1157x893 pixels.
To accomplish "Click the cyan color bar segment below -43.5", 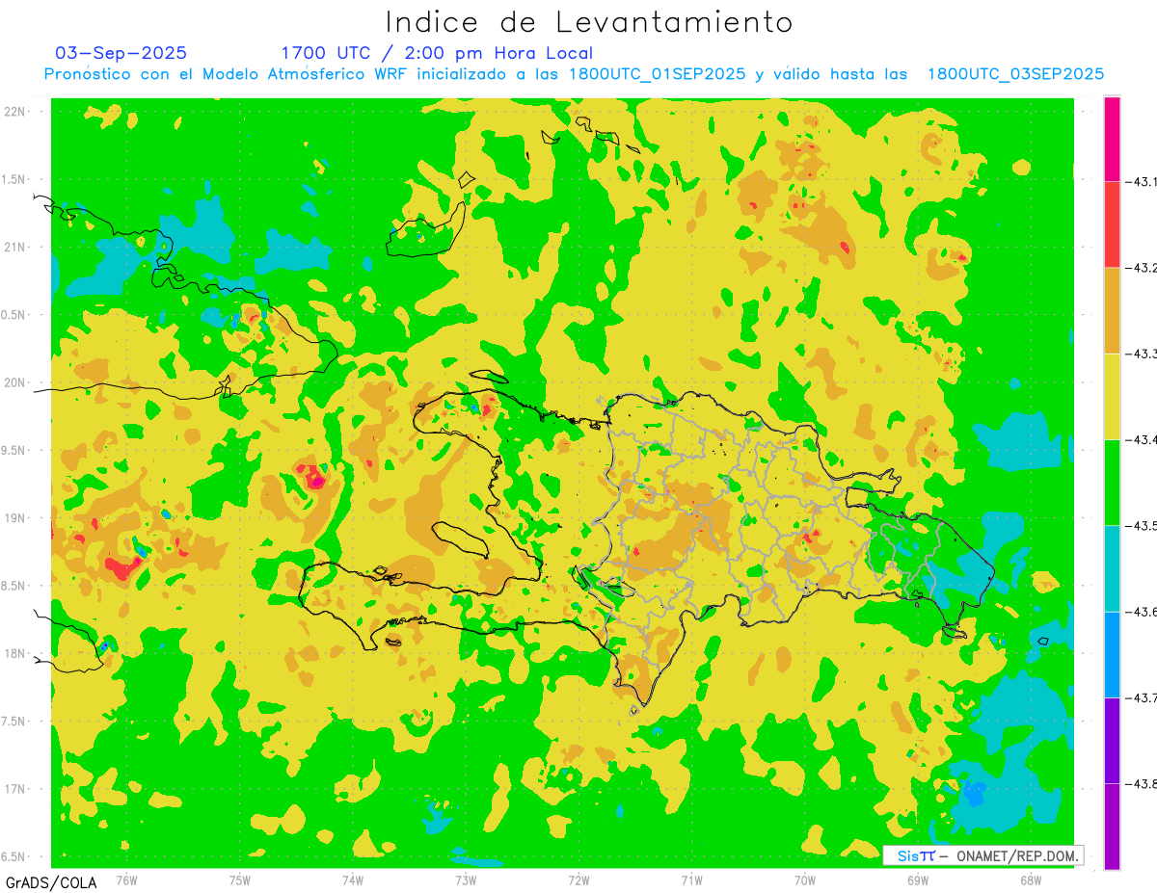I will pyautogui.click(x=1112, y=568).
